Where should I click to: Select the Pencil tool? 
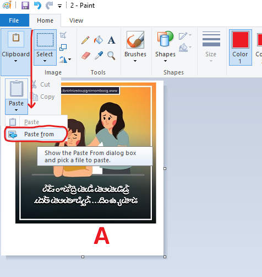(x=85, y=40)
